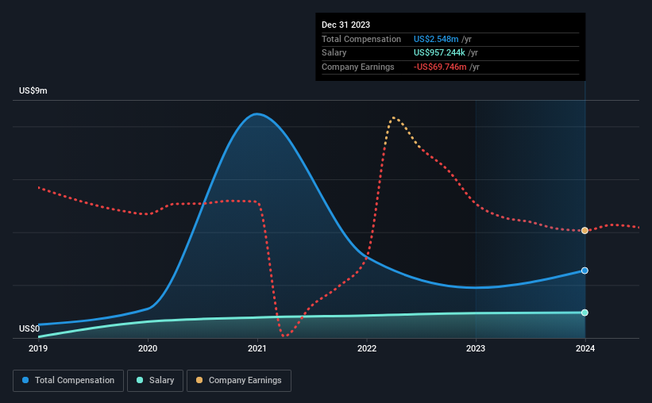This screenshot has height=403, width=652.
Task: Click the US$957.244k salary value
Action: [439, 53]
